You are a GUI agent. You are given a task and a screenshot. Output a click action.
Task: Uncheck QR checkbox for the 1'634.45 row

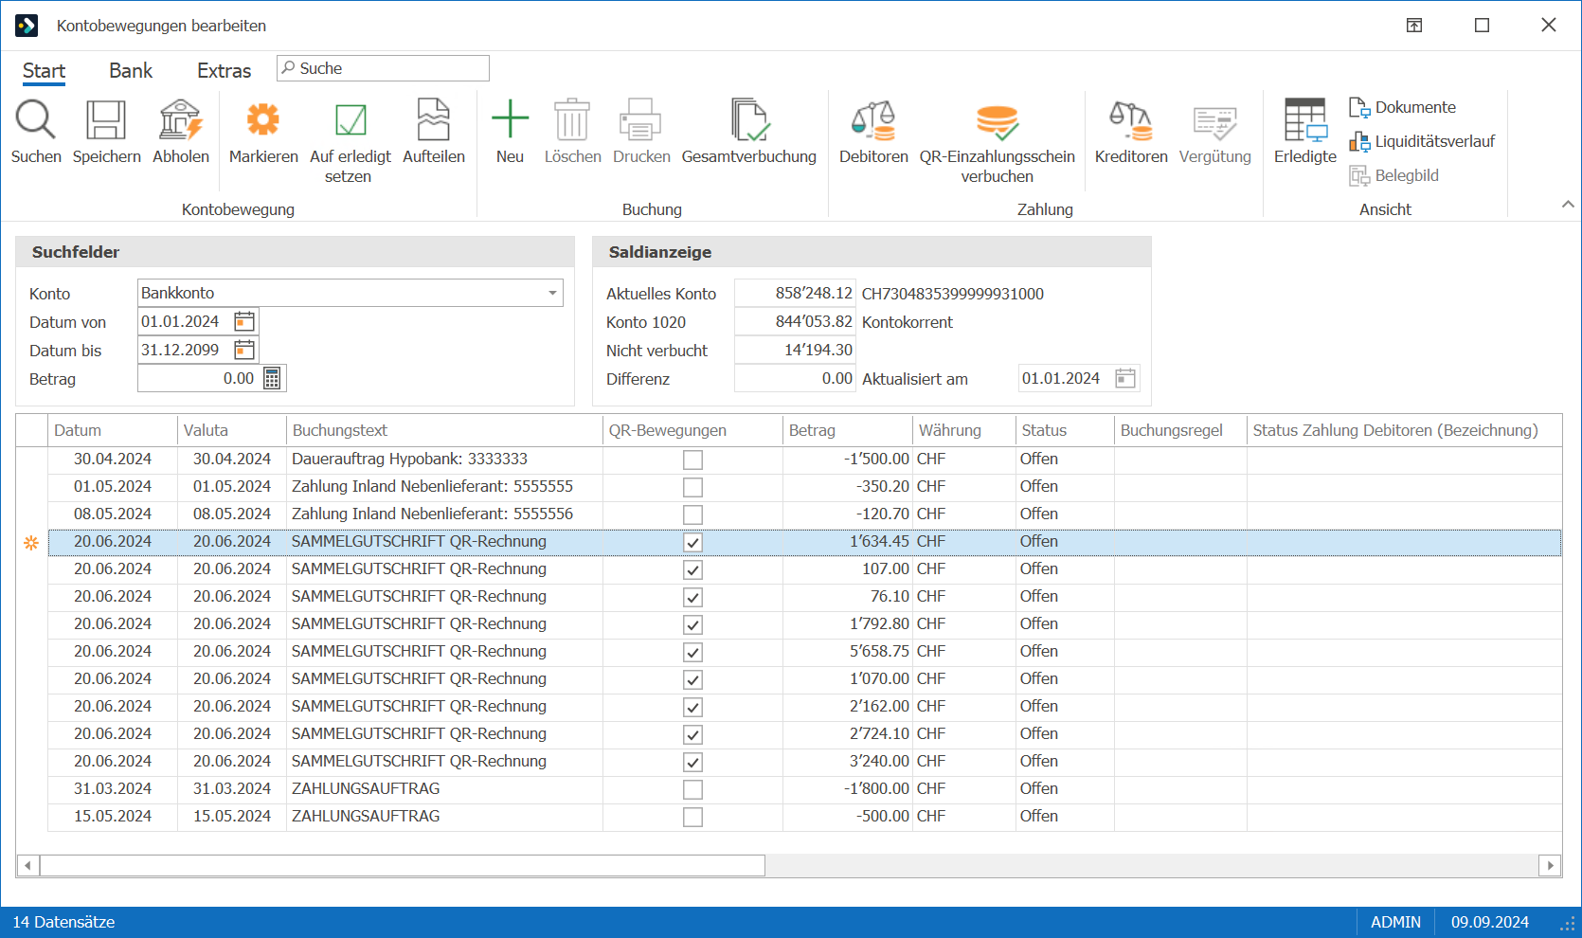click(693, 542)
